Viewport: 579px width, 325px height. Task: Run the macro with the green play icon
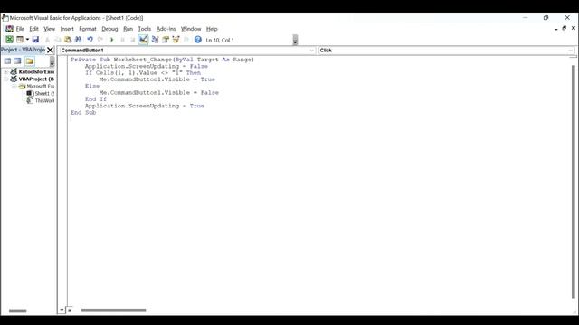112,40
